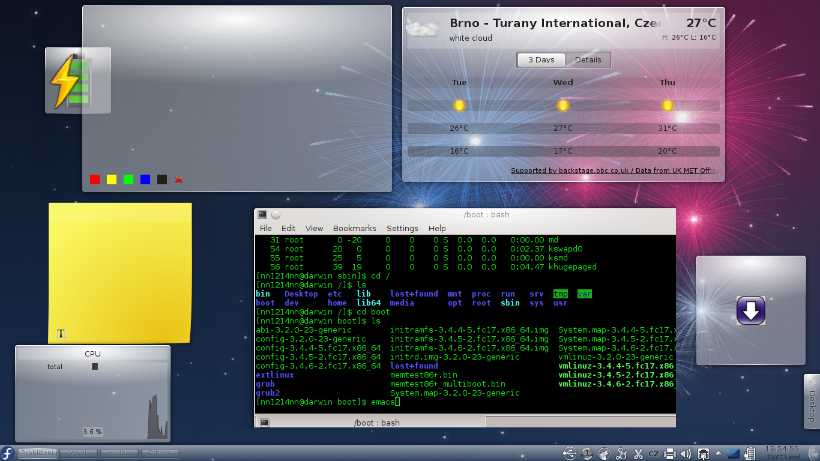The image size is (820, 461).
Task: Click the printer tray icon
Action: click(671, 453)
